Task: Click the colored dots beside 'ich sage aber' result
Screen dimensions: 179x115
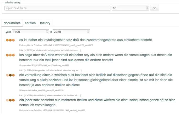Action: [10, 55]
